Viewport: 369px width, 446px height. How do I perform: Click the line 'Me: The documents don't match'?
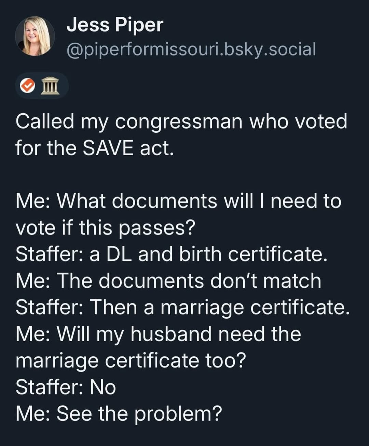coord(168,281)
